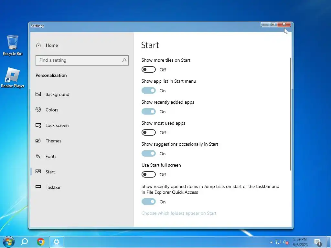The width and height of the screenshot is (331, 248).
Task: Enable Show more tiles on Start
Action: click(149, 69)
